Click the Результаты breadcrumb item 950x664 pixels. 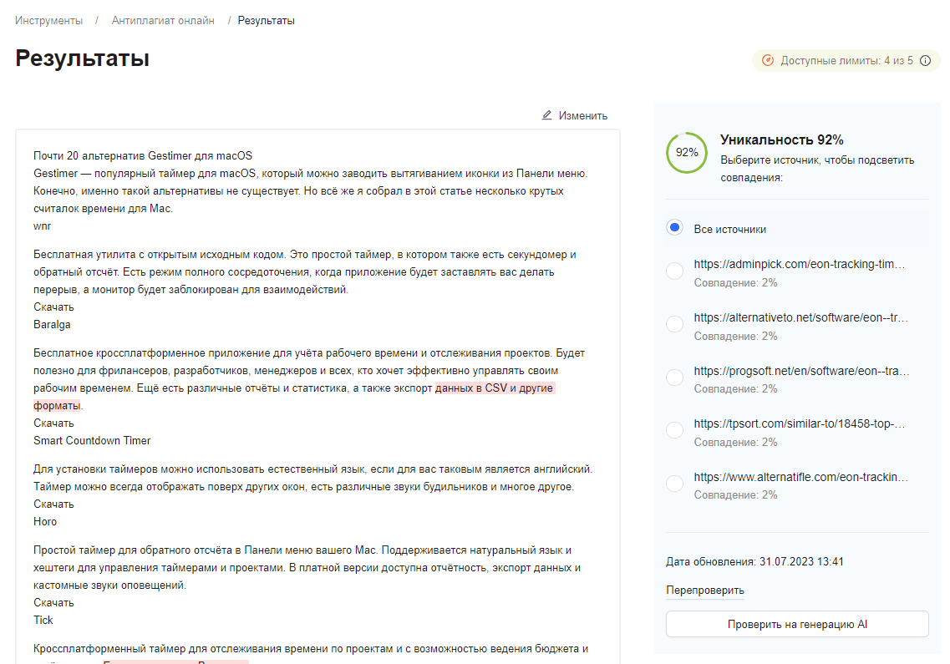[266, 21]
